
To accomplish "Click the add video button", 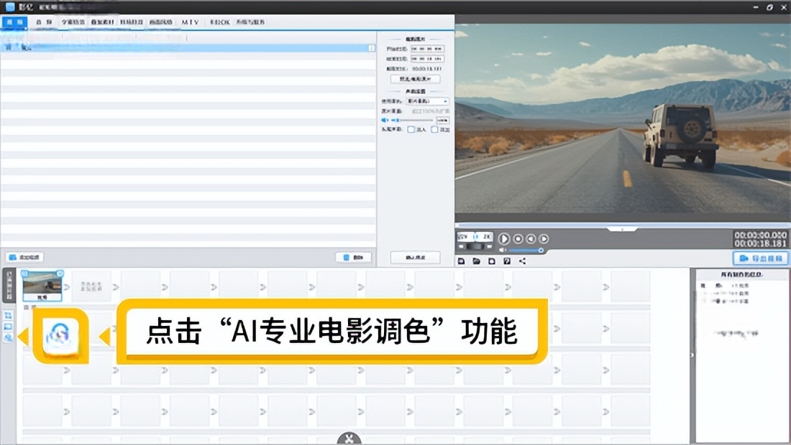I will [x=24, y=257].
